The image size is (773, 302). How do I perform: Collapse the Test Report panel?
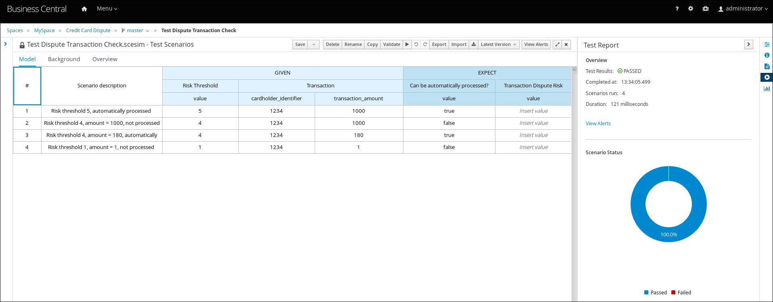(x=748, y=44)
